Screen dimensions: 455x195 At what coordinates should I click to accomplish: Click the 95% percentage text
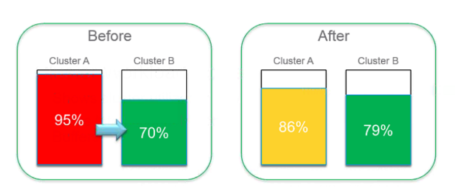point(69,120)
